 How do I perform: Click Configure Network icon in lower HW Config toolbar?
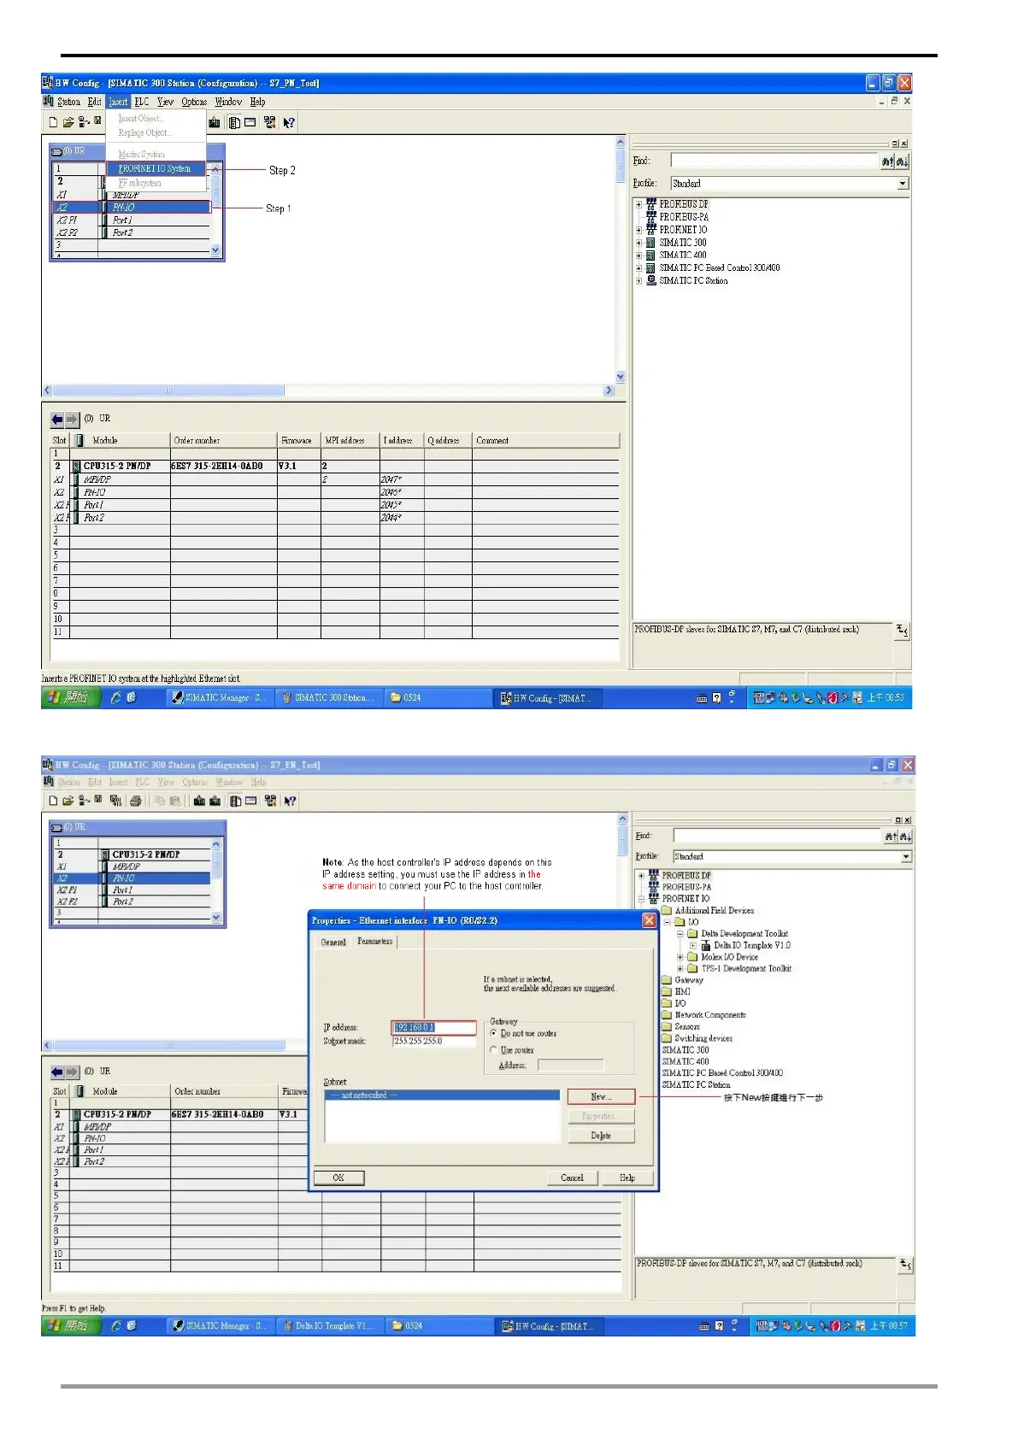271,801
